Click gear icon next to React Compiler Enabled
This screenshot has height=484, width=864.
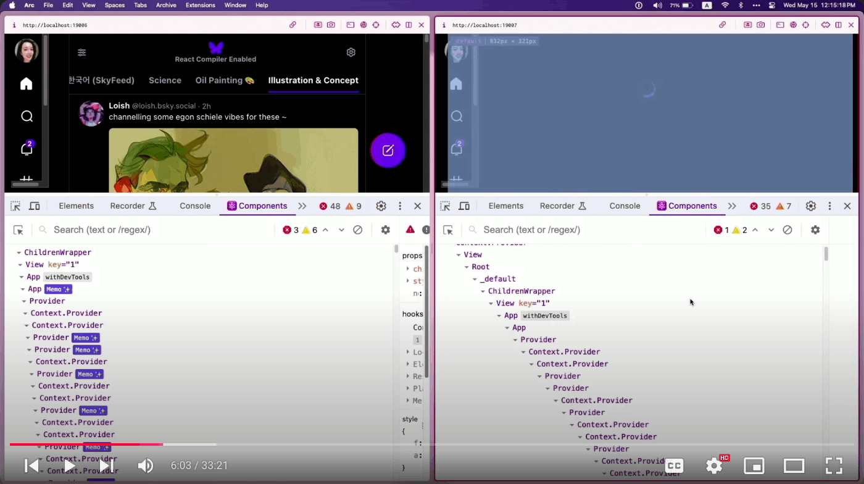[351, 52]
